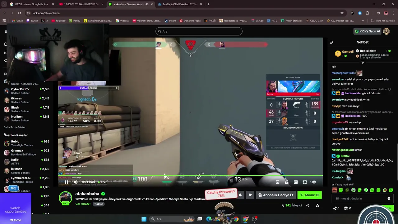Share the stream via the share icon
The height and width of the screenshot is (224, 398).
(x=308, y=205)
